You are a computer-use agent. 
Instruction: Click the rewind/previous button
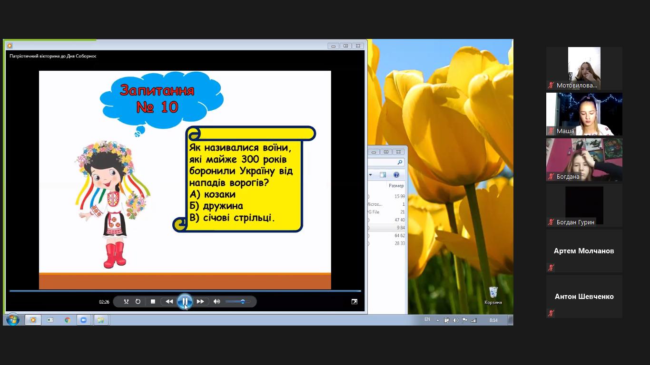point(169,301)
